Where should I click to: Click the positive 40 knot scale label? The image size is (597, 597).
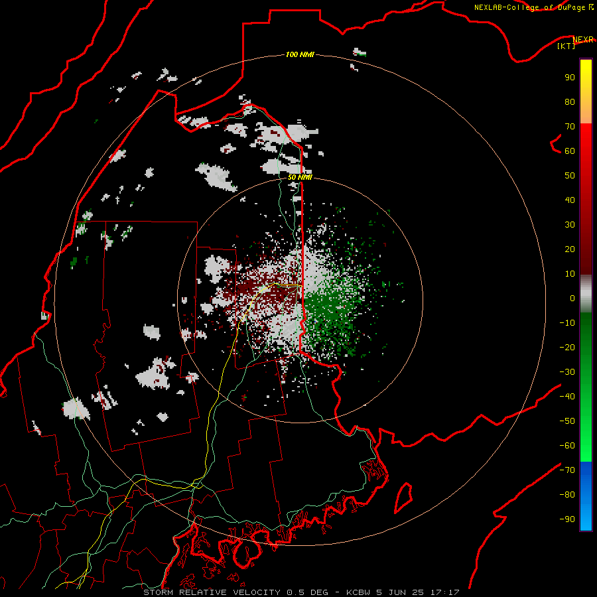pos(570,200)
